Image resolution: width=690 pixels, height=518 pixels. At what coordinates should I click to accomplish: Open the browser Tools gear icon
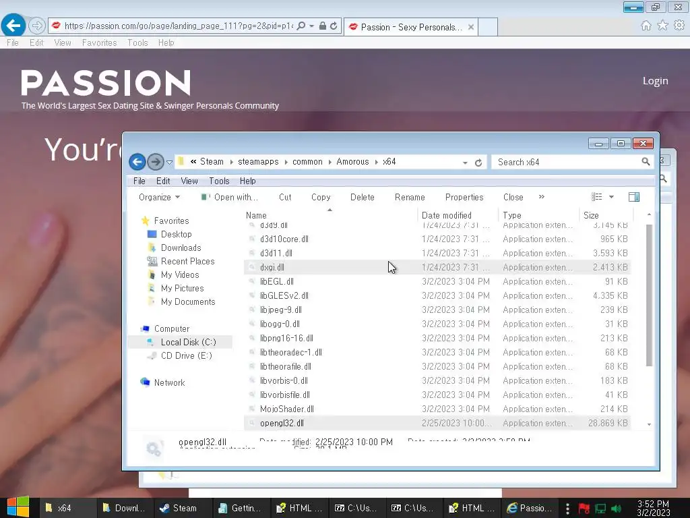coord(679,26)
